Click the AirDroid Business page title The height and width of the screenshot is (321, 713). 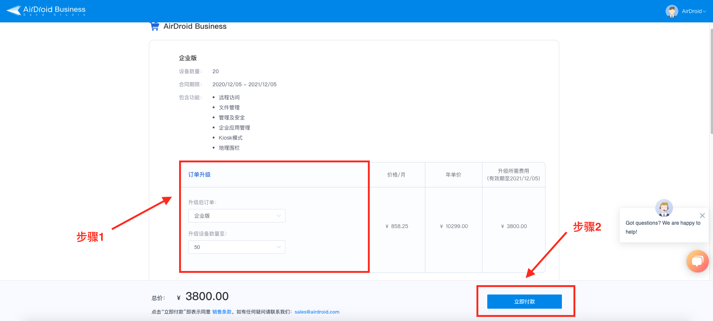(195, 26)
